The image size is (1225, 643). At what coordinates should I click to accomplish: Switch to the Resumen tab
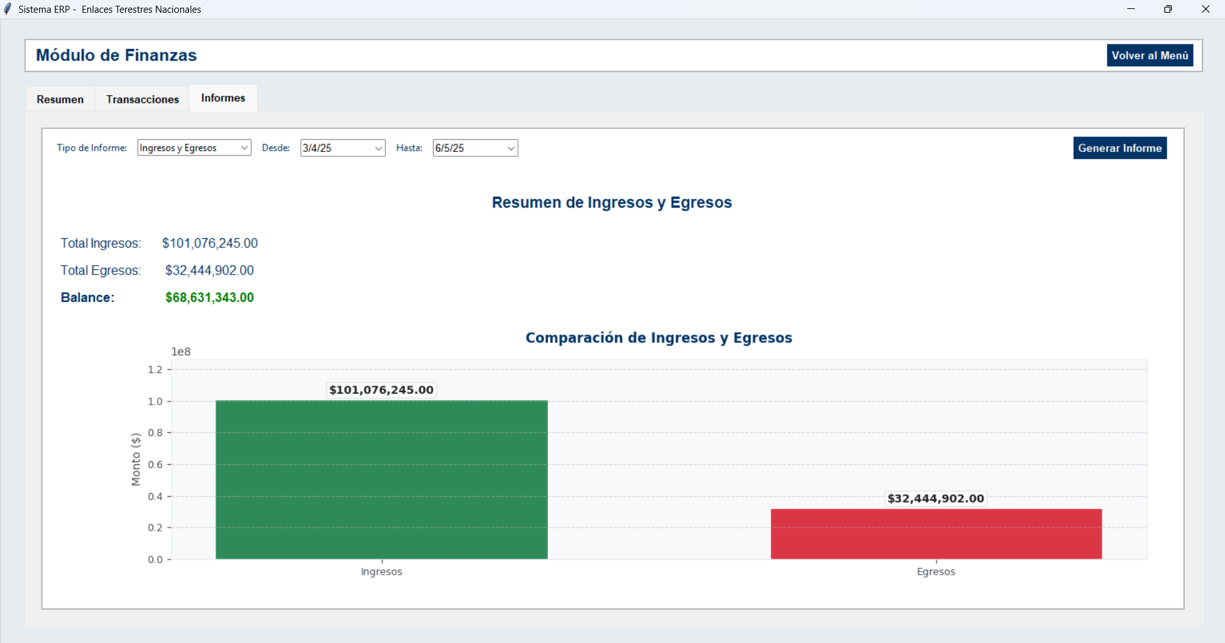point(60,99)
